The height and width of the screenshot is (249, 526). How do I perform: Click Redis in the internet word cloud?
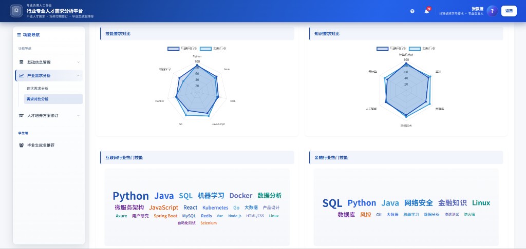click(206, 216)
